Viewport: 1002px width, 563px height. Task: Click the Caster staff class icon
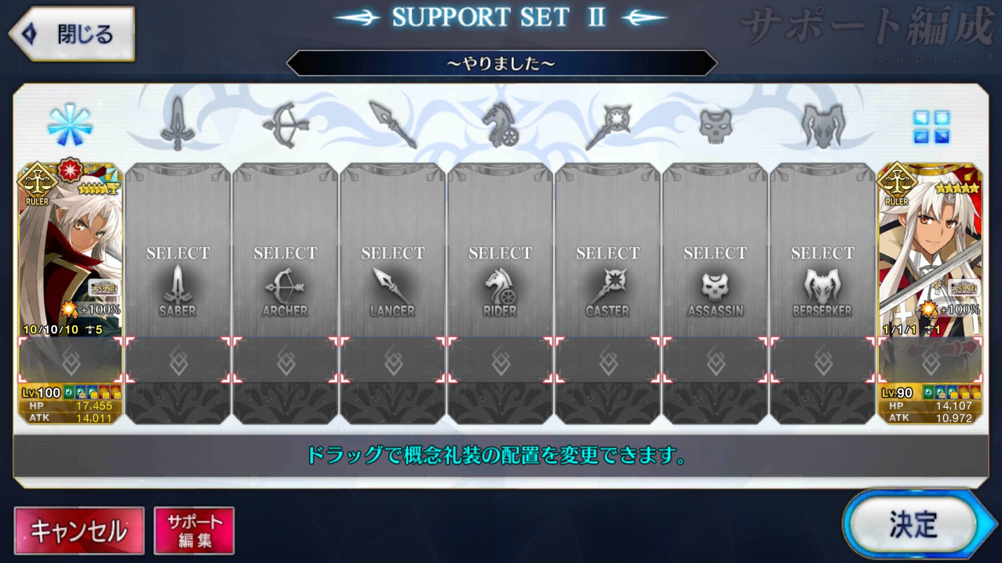(608, 127)
